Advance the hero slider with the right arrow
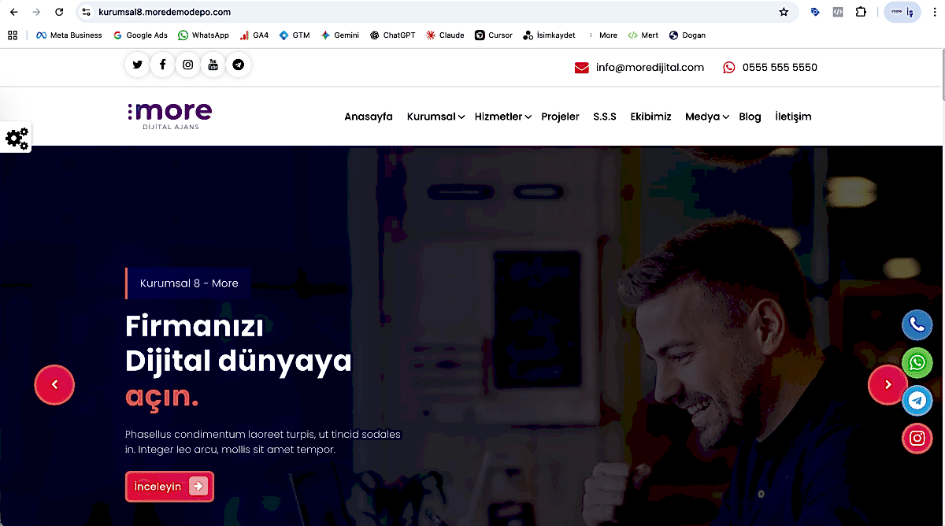This screenshot has height=526, width=945. [x=888, y=384]
